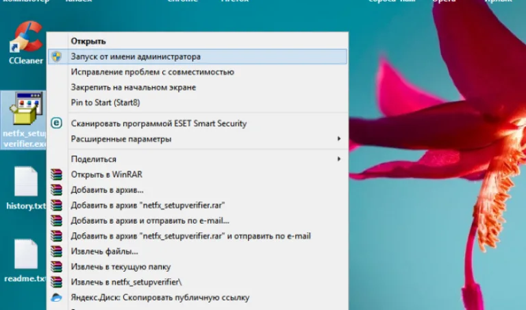Select the netfx_setupverifier.exe desktop icon
Viewport: 526px width, 310px height.
pyautogui.click(x=26, y=109)
